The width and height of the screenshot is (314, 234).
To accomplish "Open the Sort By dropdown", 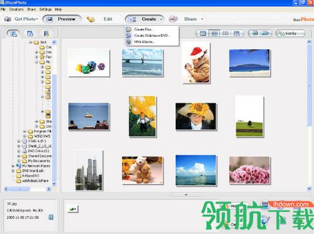I will point(290,33).
